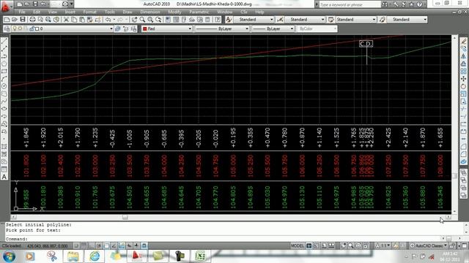This screenshot has height=263, width=469.
Task: Open the Format menu
Action: (x=89, y=12)
